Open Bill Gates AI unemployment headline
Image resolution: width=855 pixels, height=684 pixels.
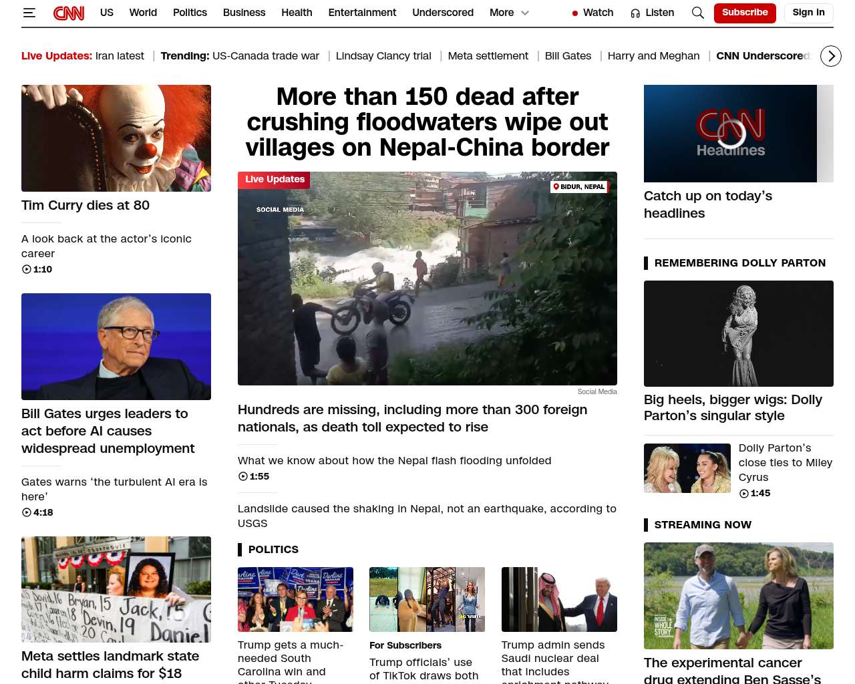point(108,432)
